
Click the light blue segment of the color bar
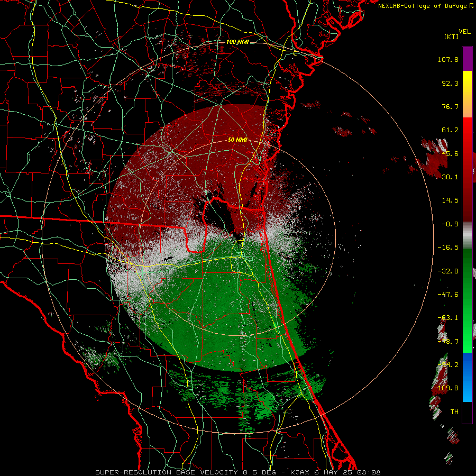click(x=467, y=377)
